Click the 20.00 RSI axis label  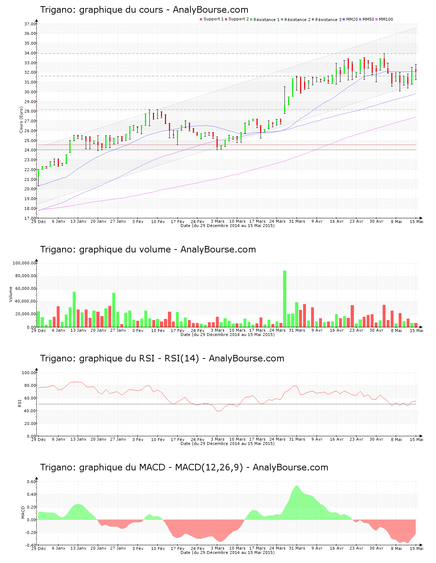coord(30,424)
